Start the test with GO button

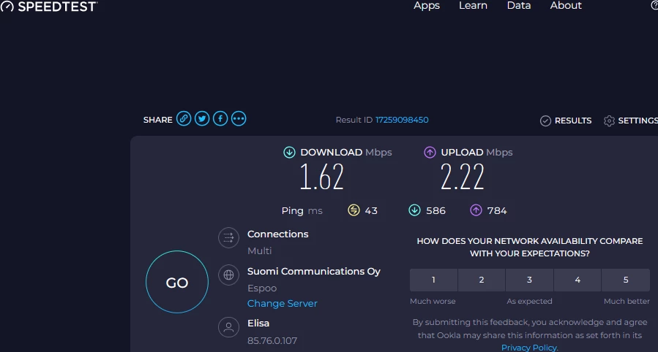(177, 282)
